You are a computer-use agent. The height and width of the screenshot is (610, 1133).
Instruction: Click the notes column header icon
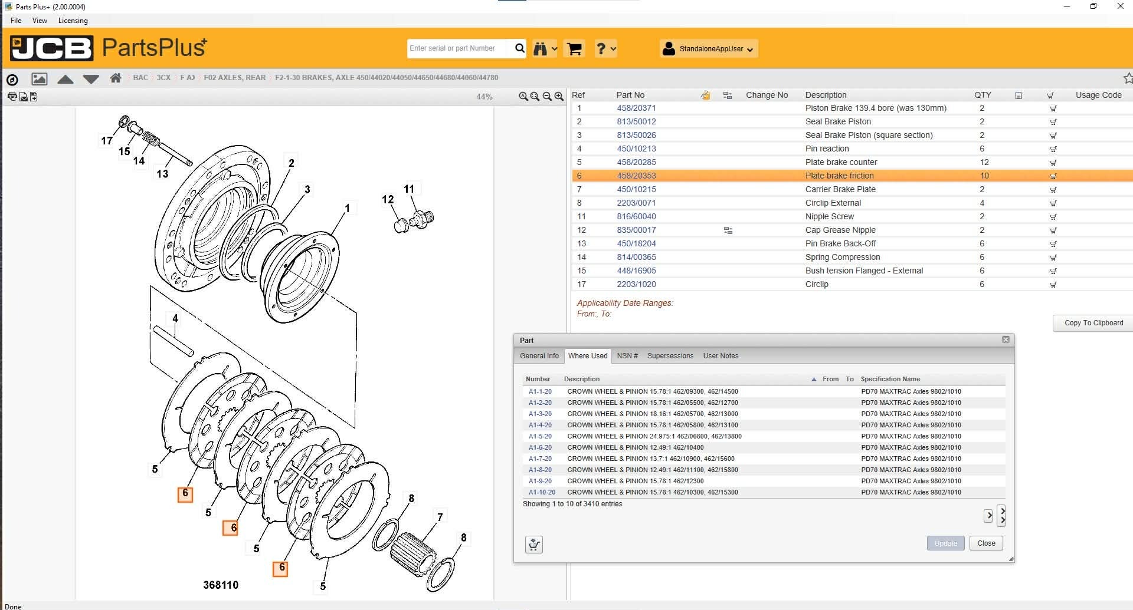pyautogui.click(x=1019, y=95)
